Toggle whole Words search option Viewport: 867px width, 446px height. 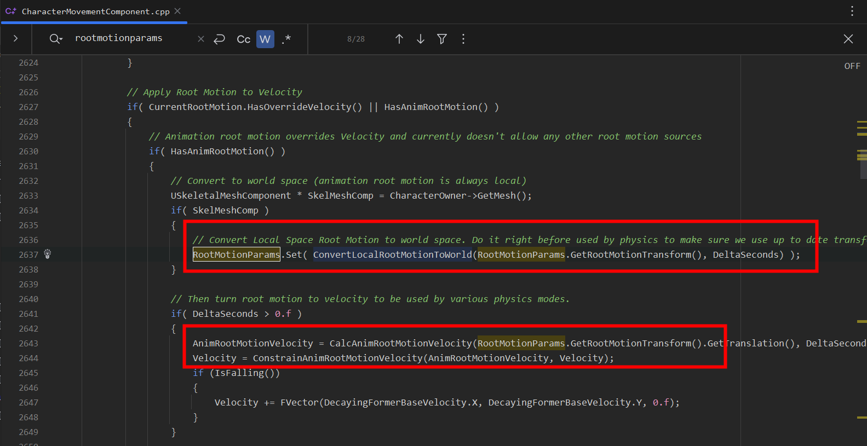coord(265,39)
